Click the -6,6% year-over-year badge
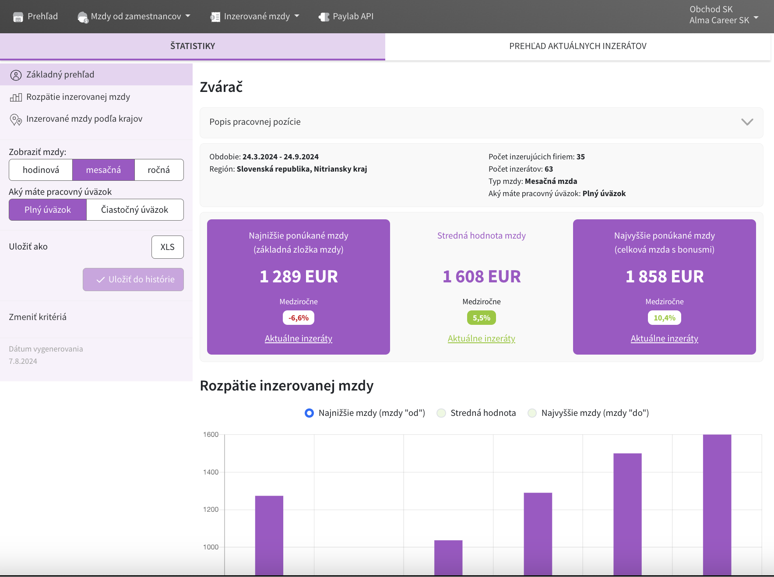The image size is (774, 577). [299, 318]
